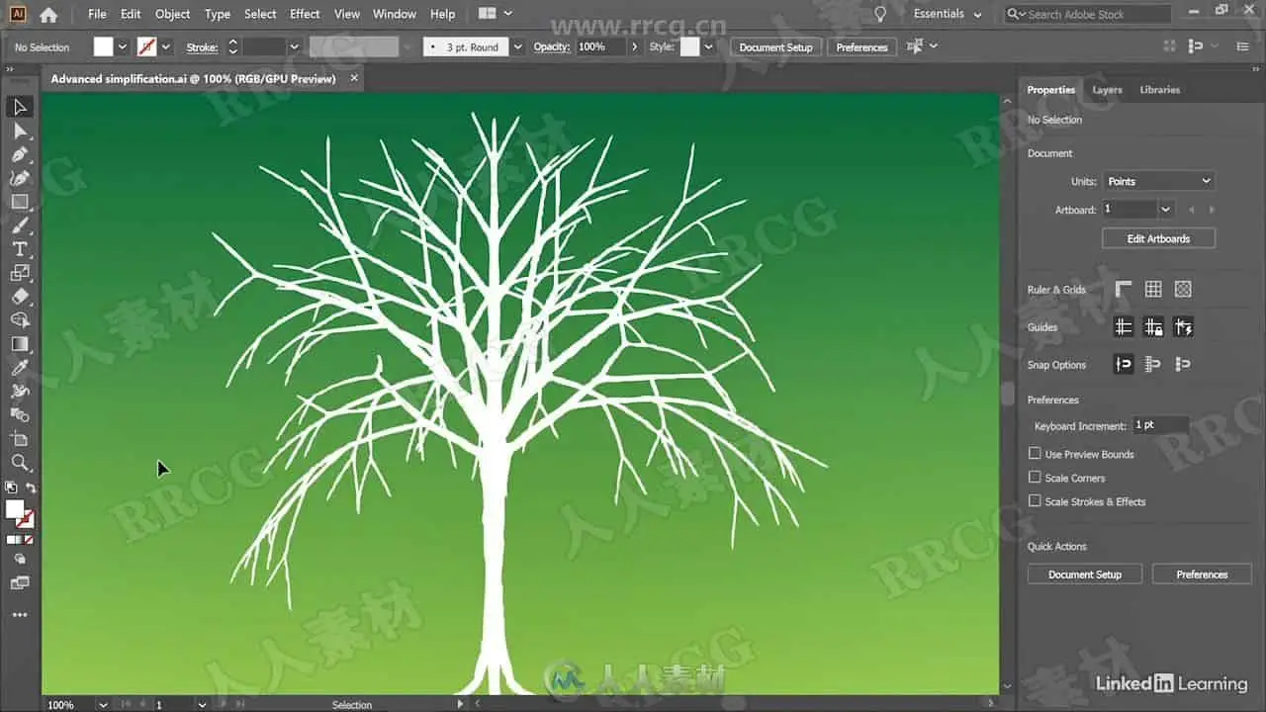
Task: Select the Pen tool
Action: click(x=20, y=154)
